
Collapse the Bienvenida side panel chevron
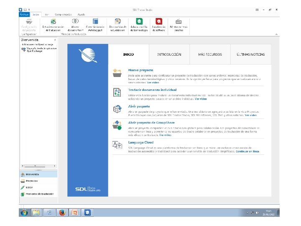[55, 40]
